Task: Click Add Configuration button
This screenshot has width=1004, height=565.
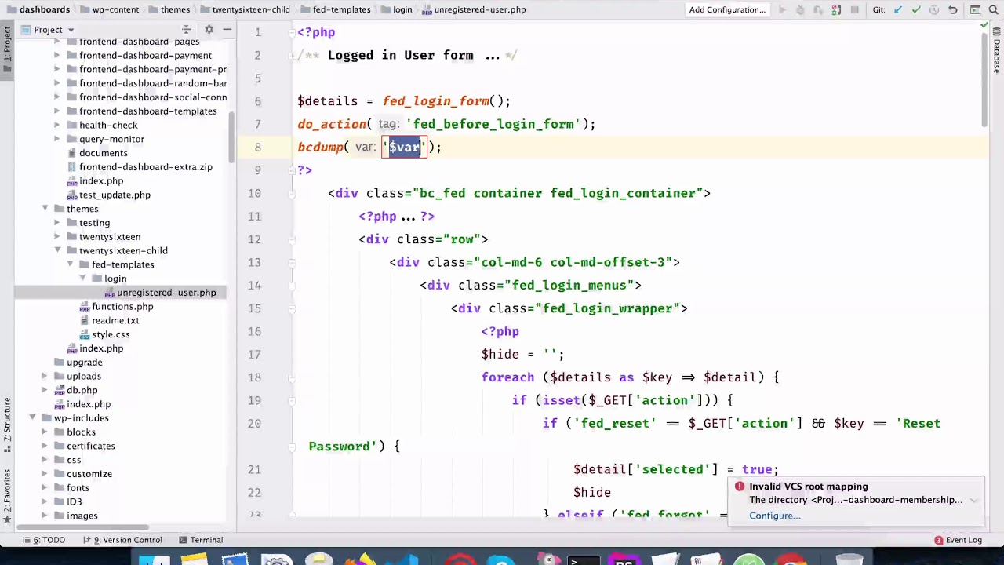Action: 727,9
